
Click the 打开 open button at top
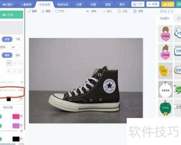(x=138, y=4)
